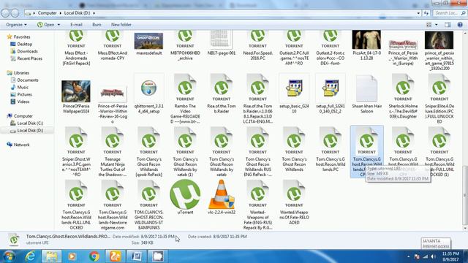Click the Open toolbar button
The height and width of the screenshot is (263, 468).
(46, 24)
